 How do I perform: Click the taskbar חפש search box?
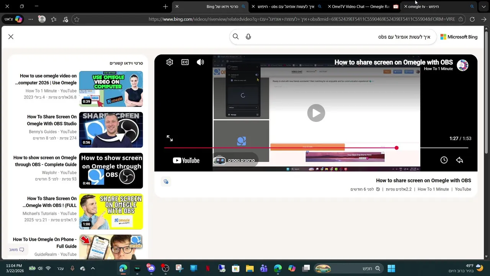[349, 268]
